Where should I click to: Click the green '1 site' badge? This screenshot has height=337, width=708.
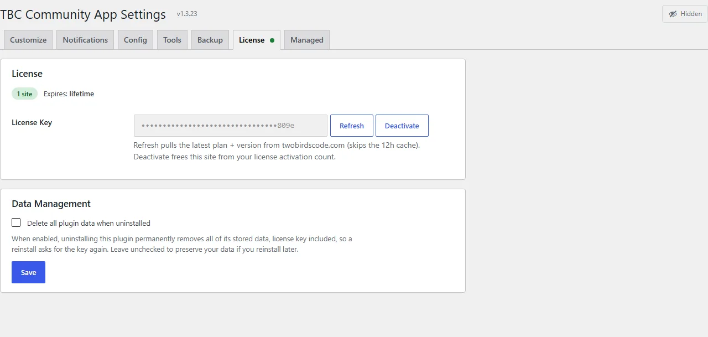(x=24, y=94)
